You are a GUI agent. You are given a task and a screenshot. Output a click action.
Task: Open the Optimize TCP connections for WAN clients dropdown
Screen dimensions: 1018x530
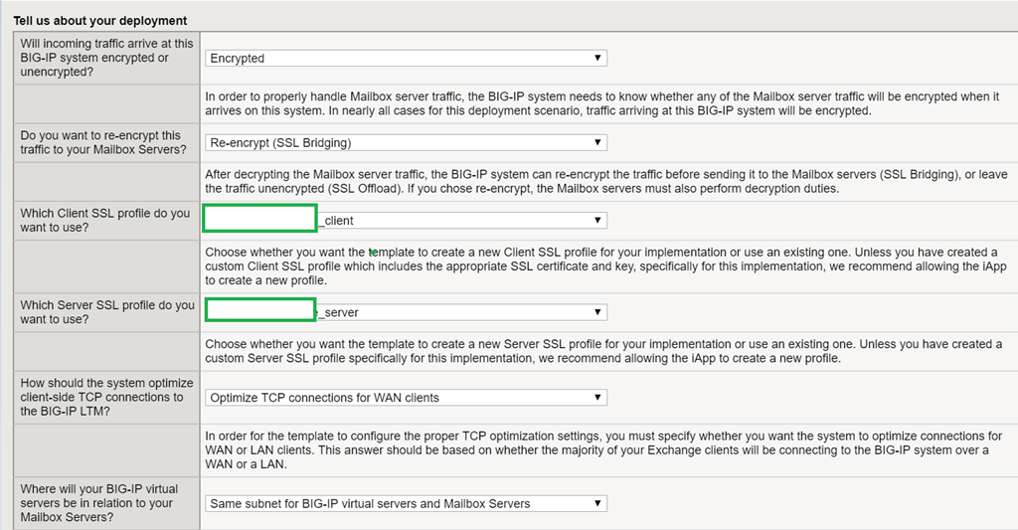(x=407, y=398)
